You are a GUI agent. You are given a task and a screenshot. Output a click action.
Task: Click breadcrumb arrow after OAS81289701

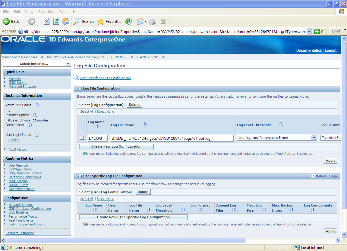pos(164,57)
